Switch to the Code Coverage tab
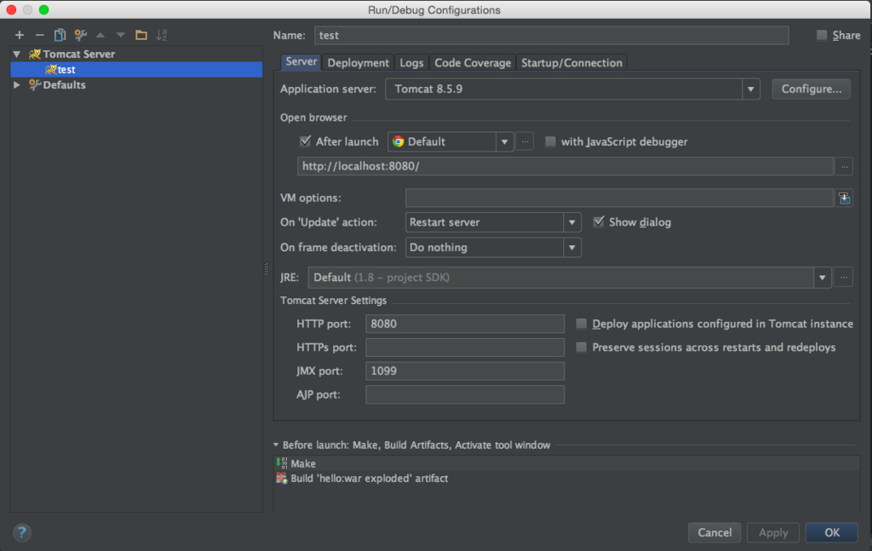Viewport: 872px width, 551px height. (473, 62)
